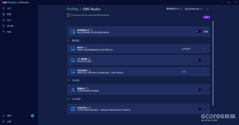Toggle the 使用配置文件 switch on
Image resolution: width=239 pixels, height=125 pixels.
(198, 31)
